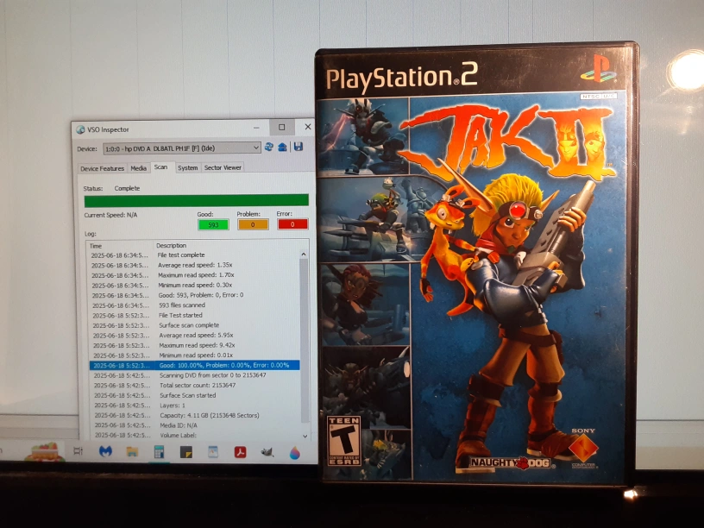Click the green Good count box
Image resolution: width=704 pixels, height=528 pixels.
tap(212, 224)
